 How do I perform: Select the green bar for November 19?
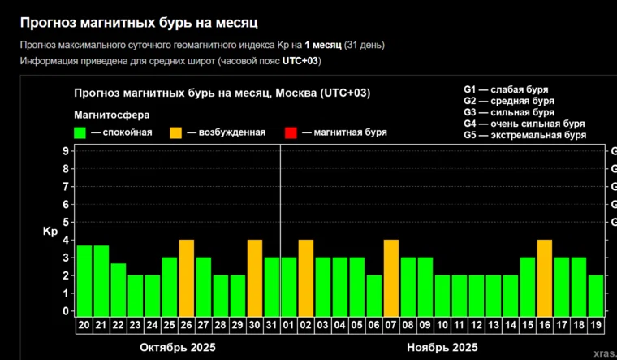[x=595, y=295]
